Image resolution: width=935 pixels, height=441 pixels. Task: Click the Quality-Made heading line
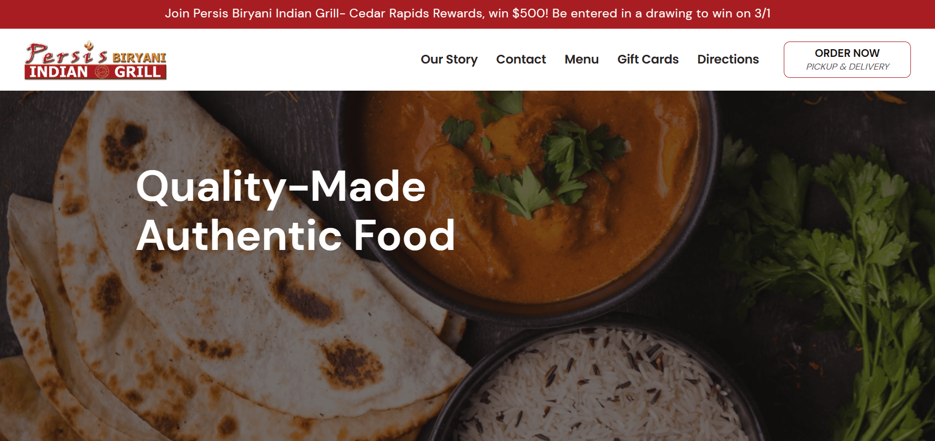coord(281,187)
